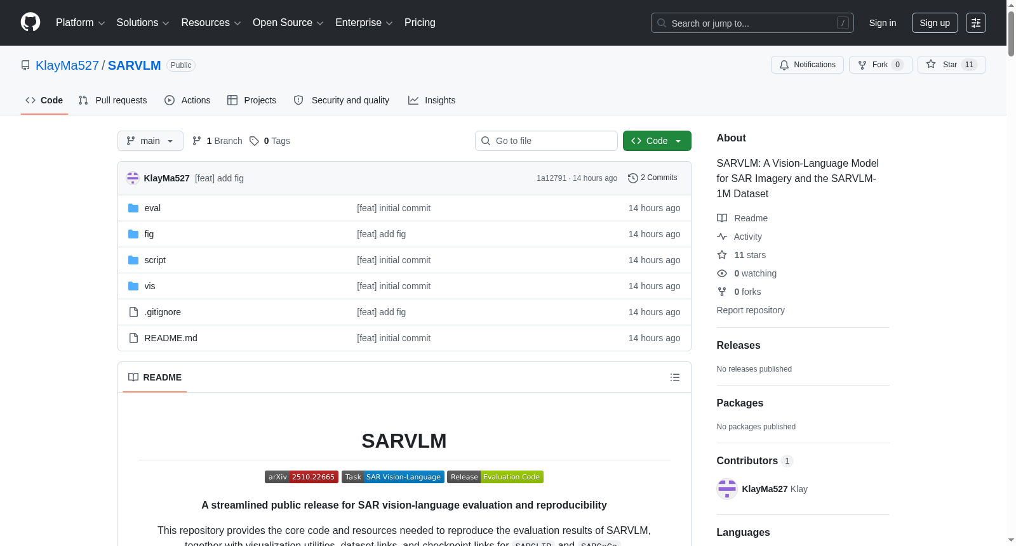Click the fork icon in Fork button

point(862,65)
